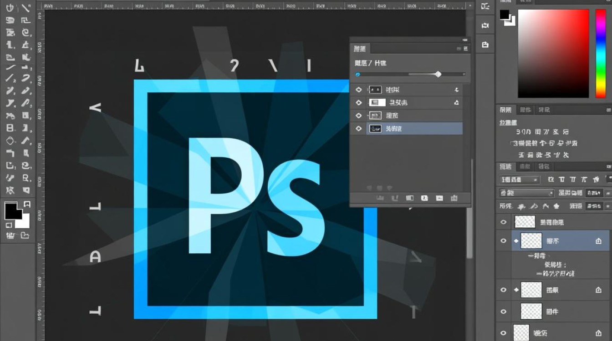The height and width of the screenshot is (341, 612).
Task: Switch to the third tab of middle right panel
Action: tap(544, 110)
